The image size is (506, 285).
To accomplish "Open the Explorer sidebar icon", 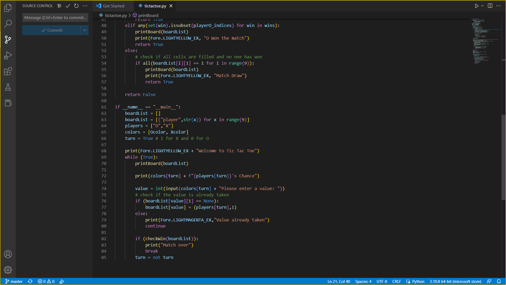I will (x=8, y=8).
